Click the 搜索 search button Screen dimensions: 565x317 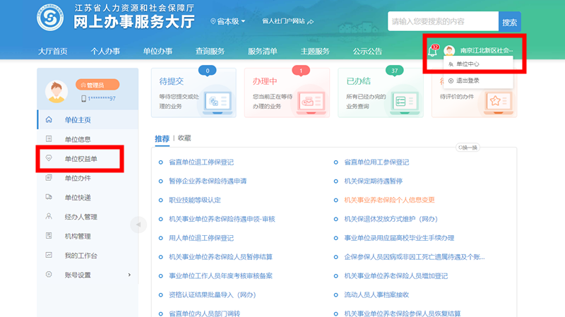point(509,22)
